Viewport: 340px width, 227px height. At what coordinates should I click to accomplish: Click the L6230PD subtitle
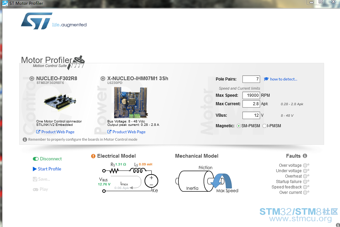click(x=115, y=83)
